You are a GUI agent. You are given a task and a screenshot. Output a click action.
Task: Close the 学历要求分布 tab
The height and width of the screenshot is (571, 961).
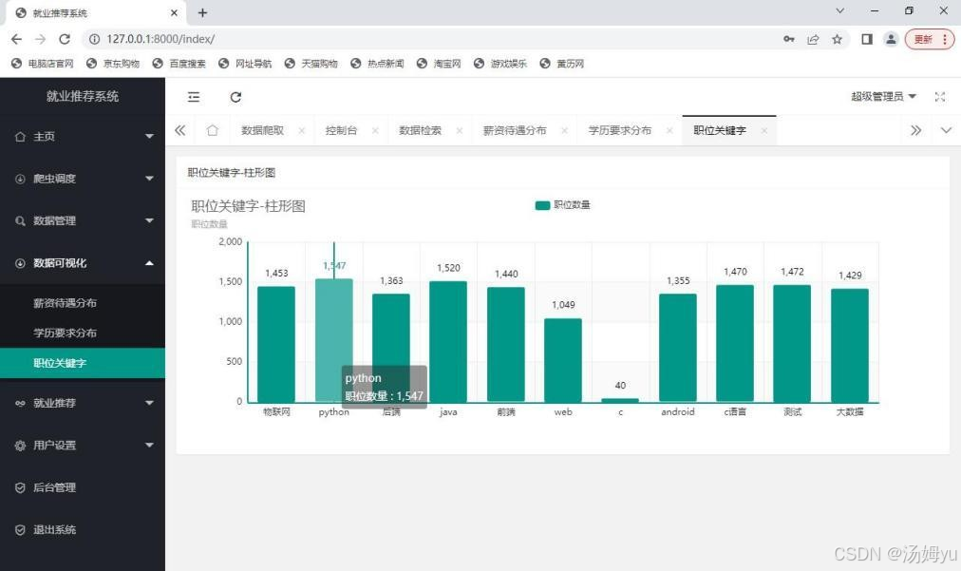tap(669, 131)
